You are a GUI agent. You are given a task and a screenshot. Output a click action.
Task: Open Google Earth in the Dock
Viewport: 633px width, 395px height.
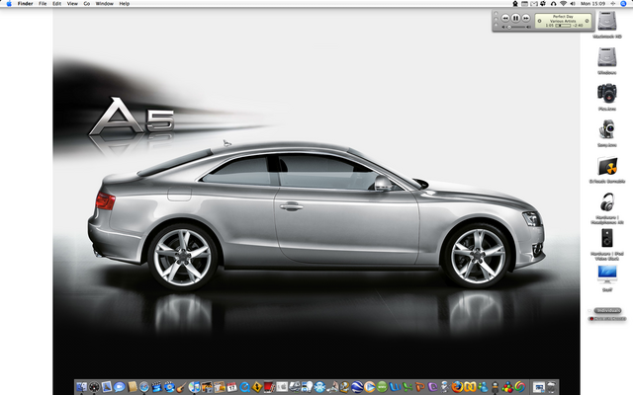357,387
